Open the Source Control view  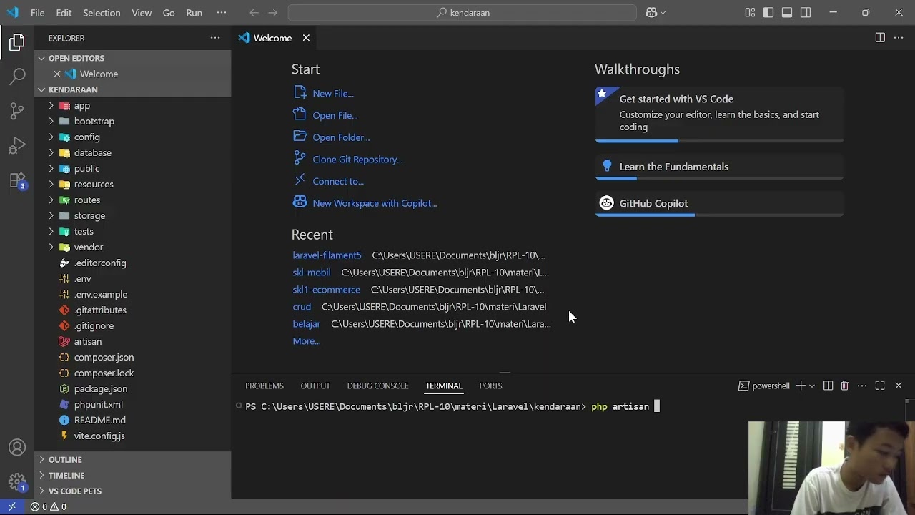pyautogui.click(x=17, y=111)
